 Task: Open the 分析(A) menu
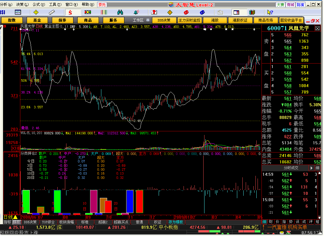coord(6,5)
